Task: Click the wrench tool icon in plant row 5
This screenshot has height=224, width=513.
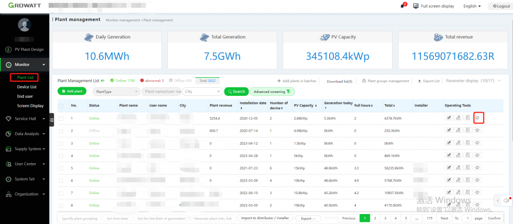Action: [x=458, y=168]
